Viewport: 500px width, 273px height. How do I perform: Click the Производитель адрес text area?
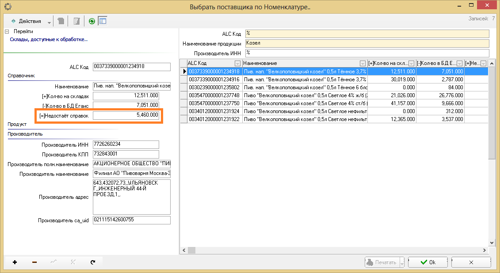(x=132, y=197)
